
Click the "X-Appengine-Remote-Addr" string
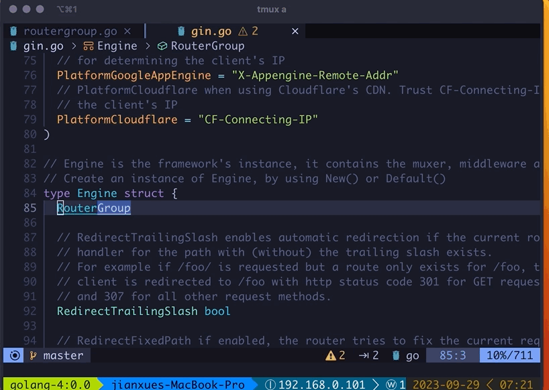pos(315,76)
